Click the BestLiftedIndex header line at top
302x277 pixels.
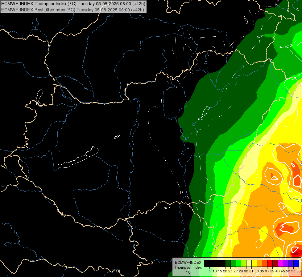72,10
